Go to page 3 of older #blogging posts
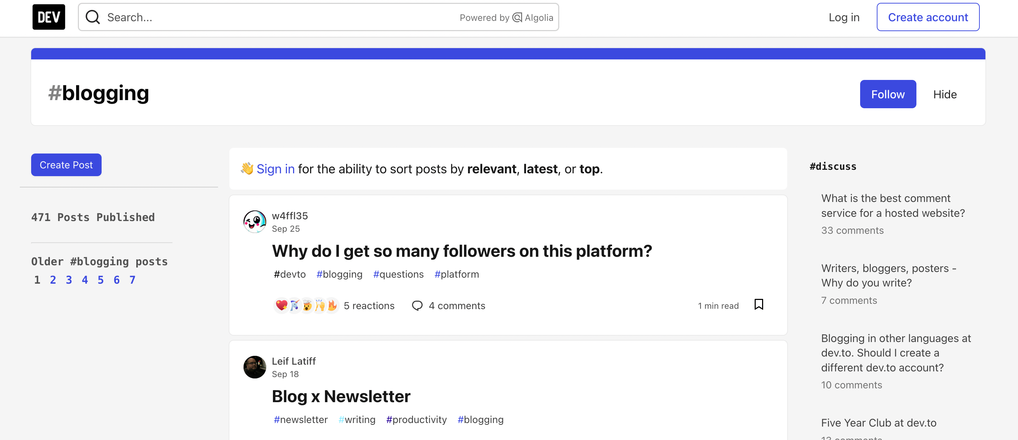This screenshot has height=440, width=1018. pos(68,279)
